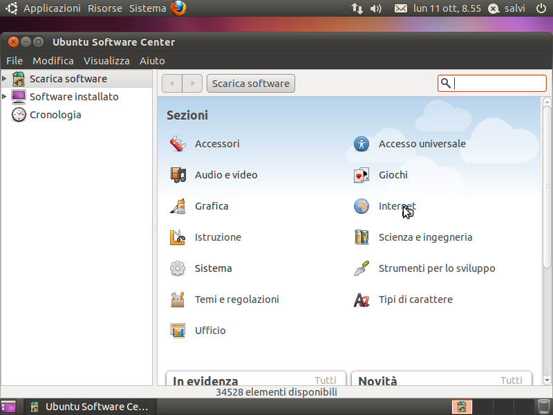Expand the Software installato tree node

point(4,96)
